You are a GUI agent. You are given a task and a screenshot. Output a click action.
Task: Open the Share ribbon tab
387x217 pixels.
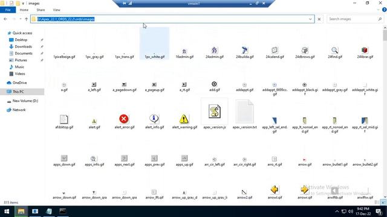41,10
